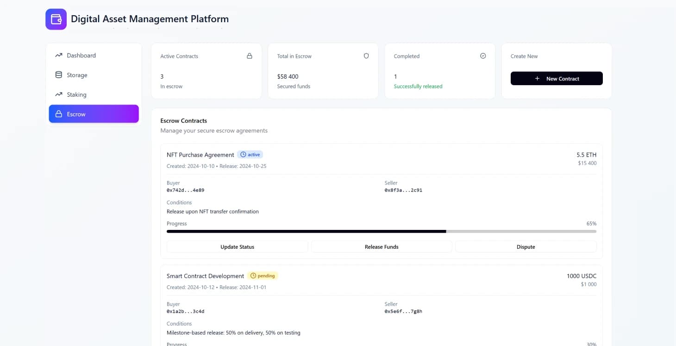Select the Staking sidebar icon
Image resolution: width=676 pixels, height=346 pixels.
(58, 94)
